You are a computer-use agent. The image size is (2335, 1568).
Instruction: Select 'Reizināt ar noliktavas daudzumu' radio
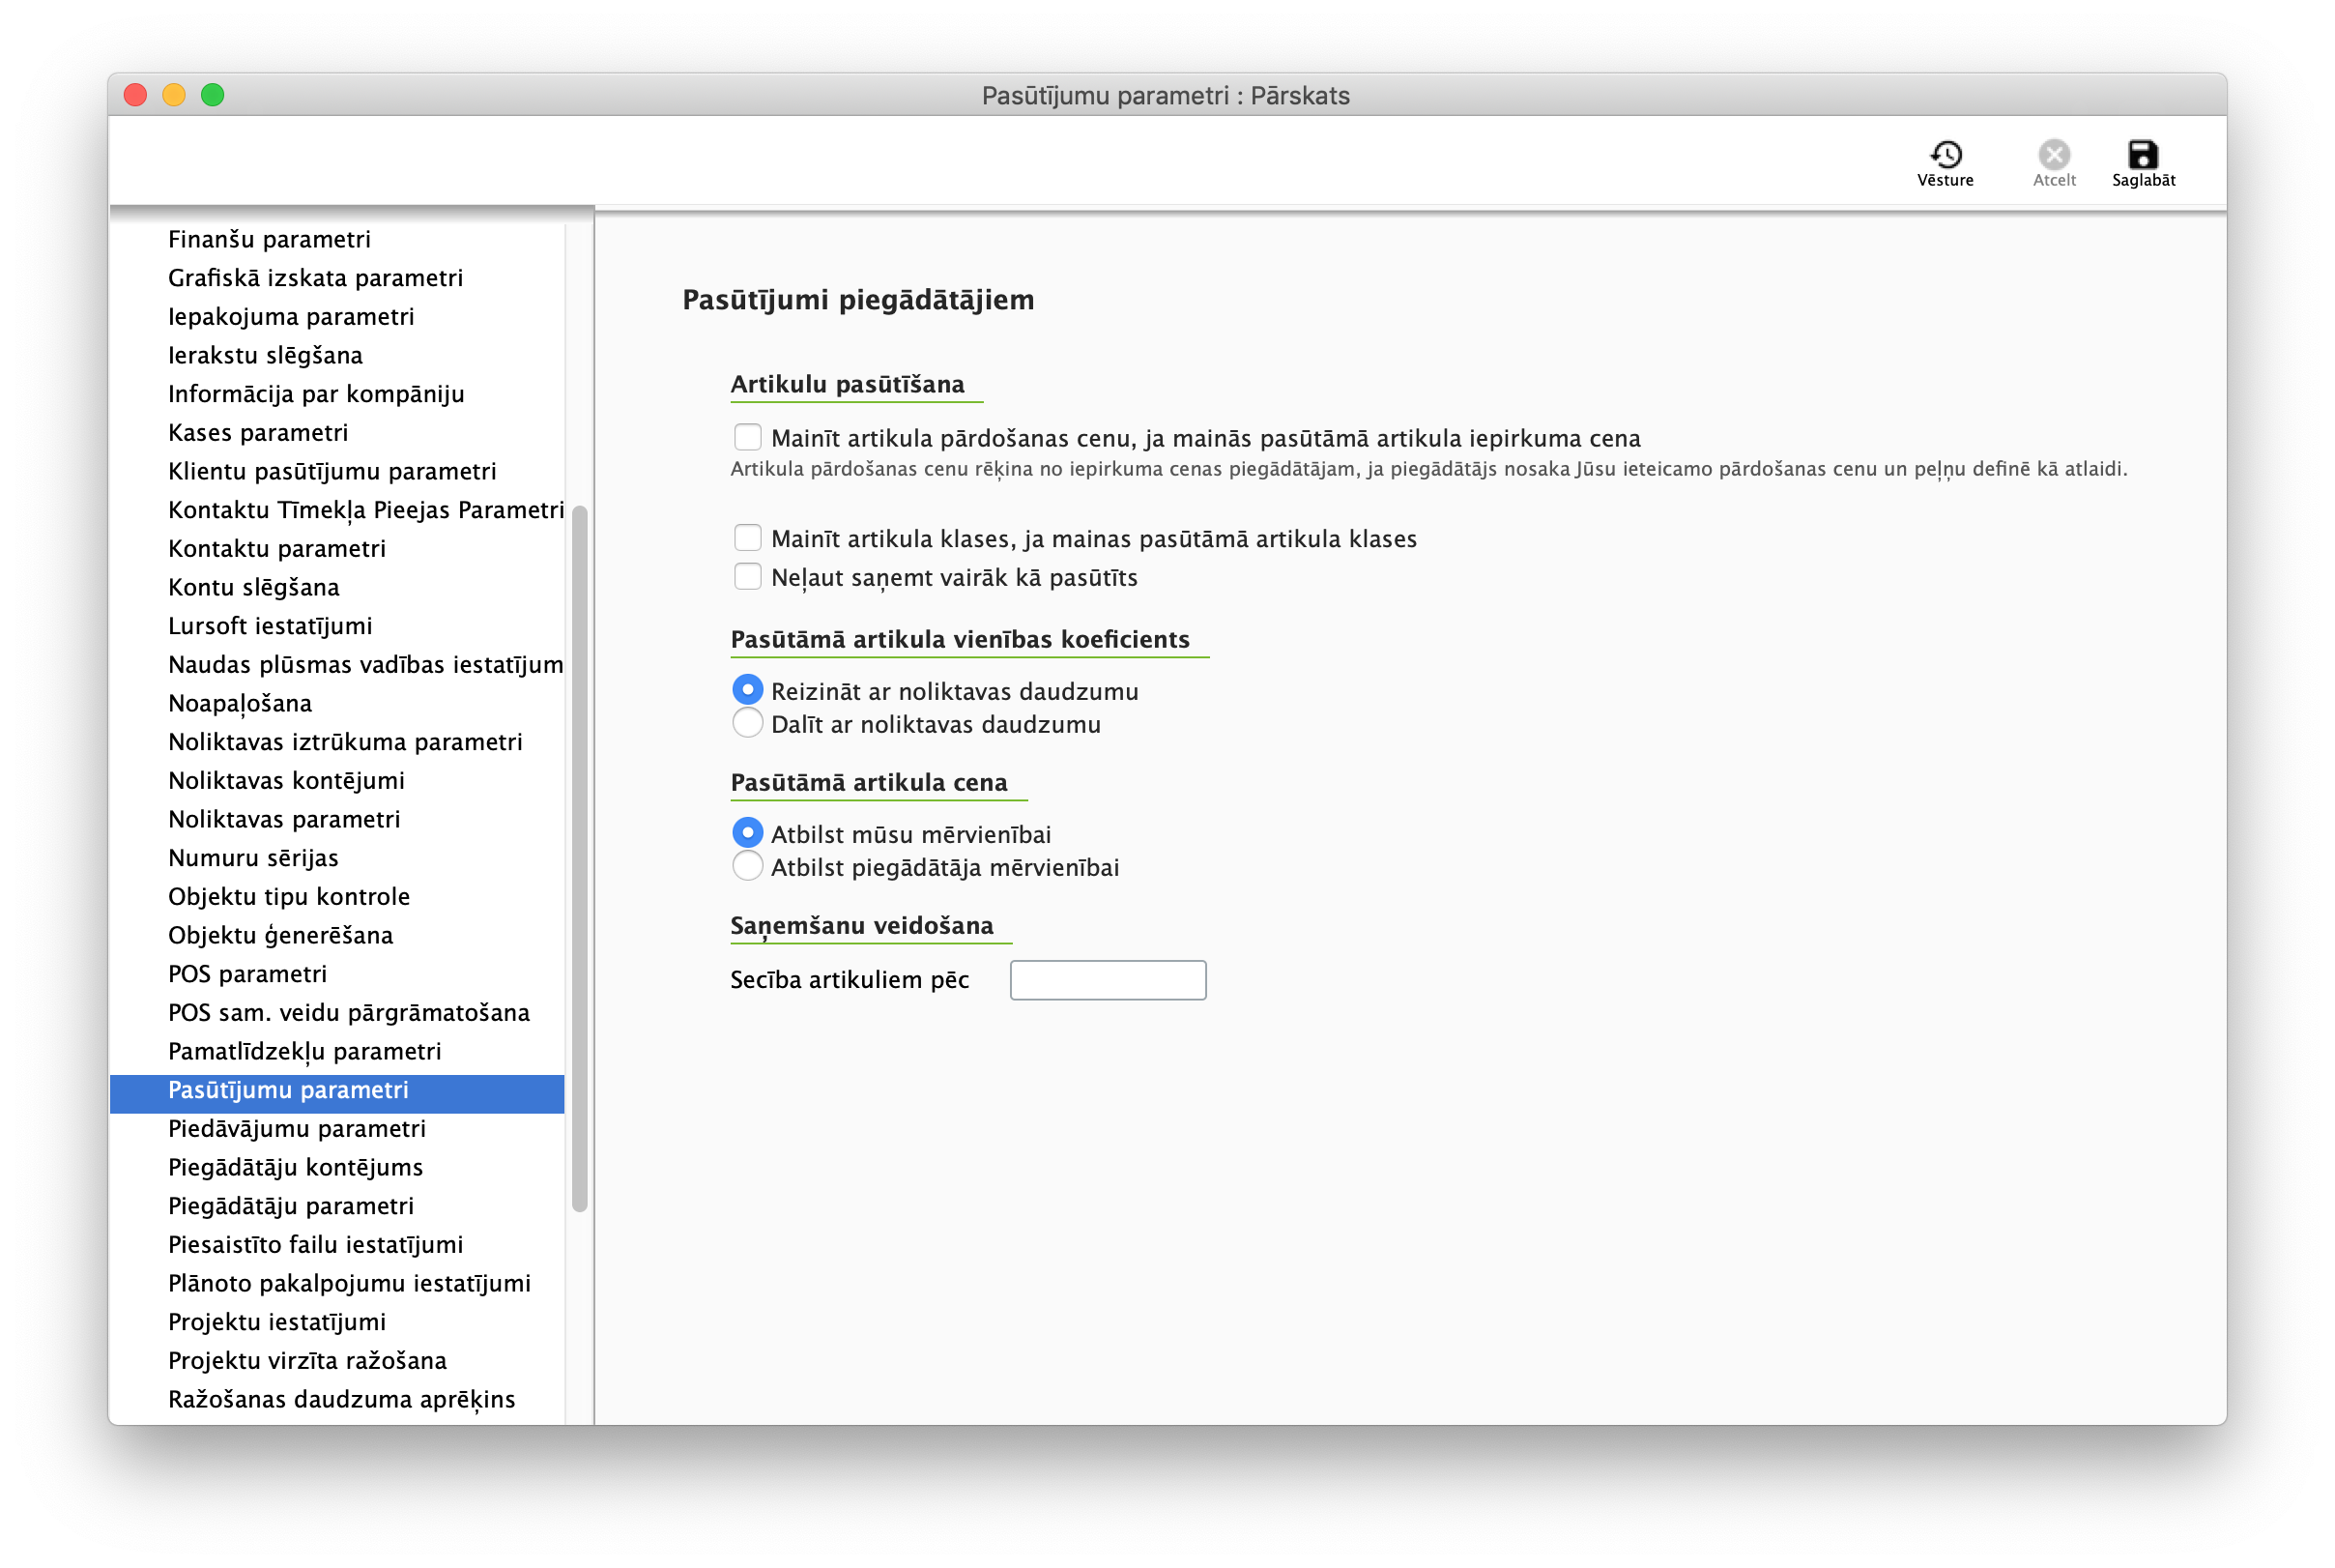[747, 691]
